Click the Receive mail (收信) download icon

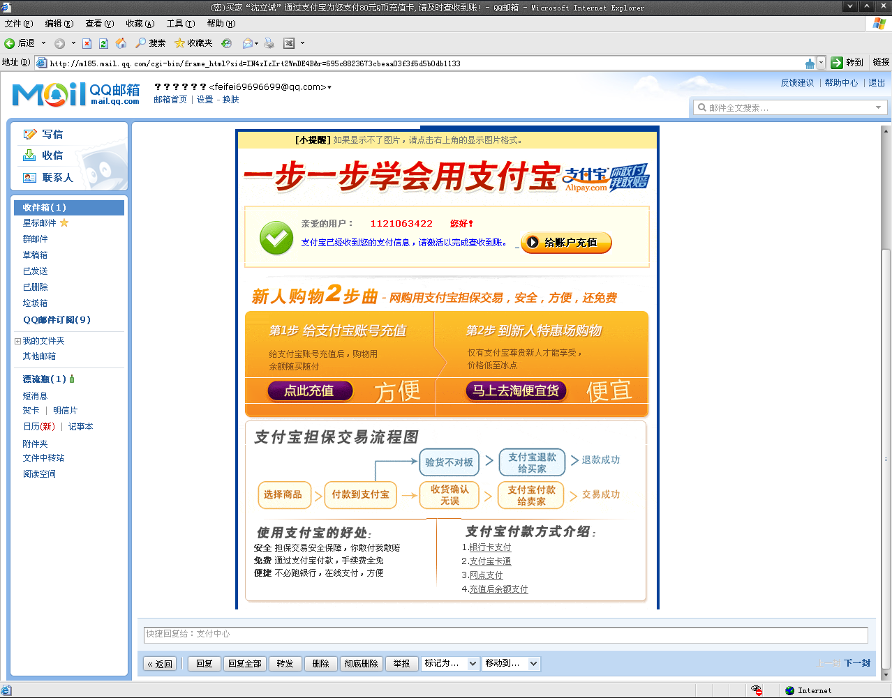click(29, 155)
